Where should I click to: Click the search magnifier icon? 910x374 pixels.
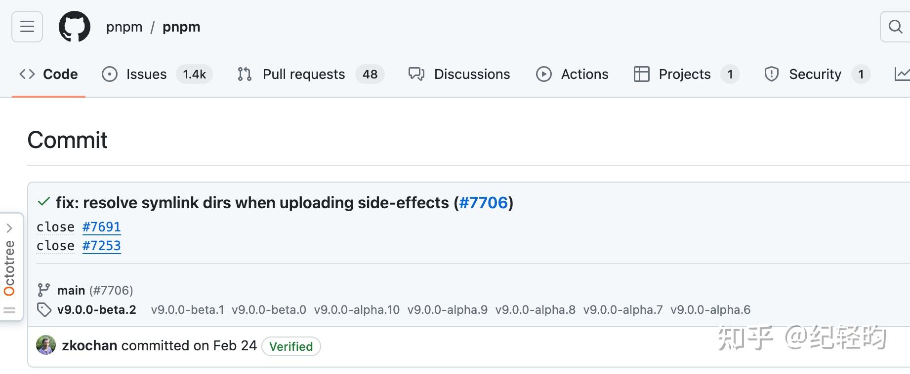tap(895, 27)
